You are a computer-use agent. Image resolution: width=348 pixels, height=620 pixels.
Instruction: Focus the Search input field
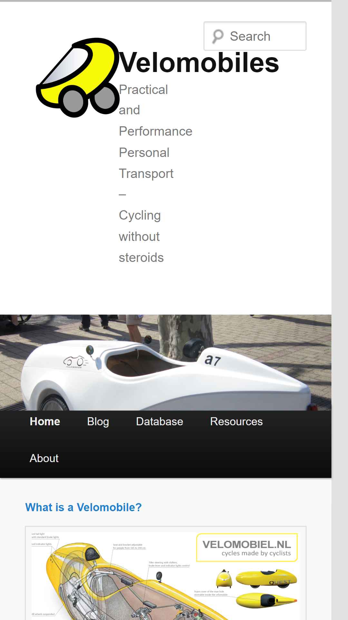point(255,36)
